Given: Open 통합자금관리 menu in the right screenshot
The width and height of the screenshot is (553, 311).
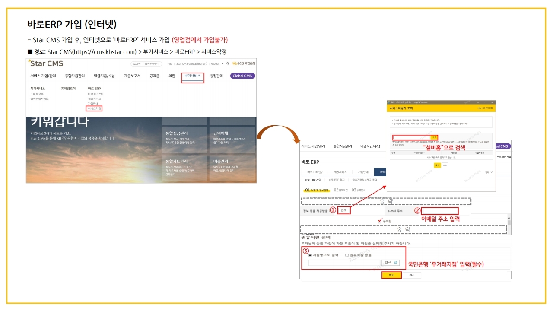Looking at the screenshot, I should (343, 146).
